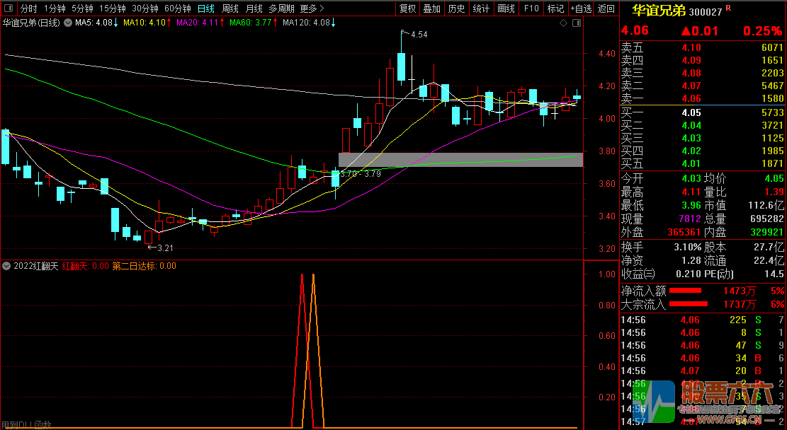Add stock via +自选 button
Viewport: 787px width, 430px height.
tap(581, 8)
